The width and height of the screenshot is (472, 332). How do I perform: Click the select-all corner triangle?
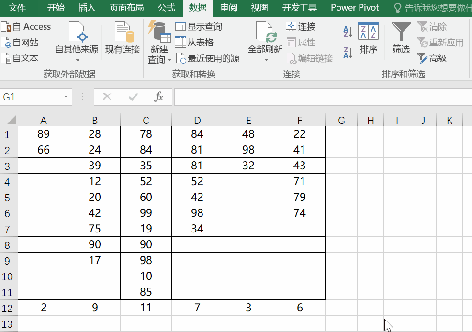[x=11, y=120]
